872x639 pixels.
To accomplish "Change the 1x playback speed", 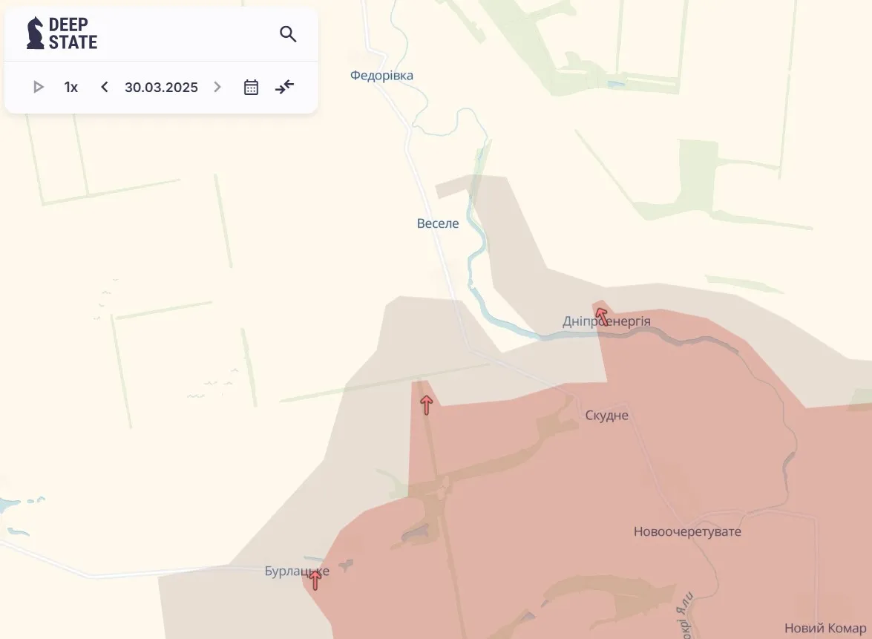I will point(71,88).
